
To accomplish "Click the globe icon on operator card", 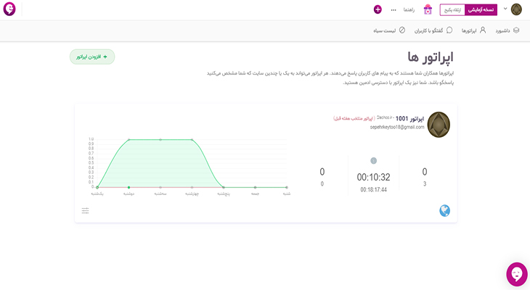I will tap(444, 210).
